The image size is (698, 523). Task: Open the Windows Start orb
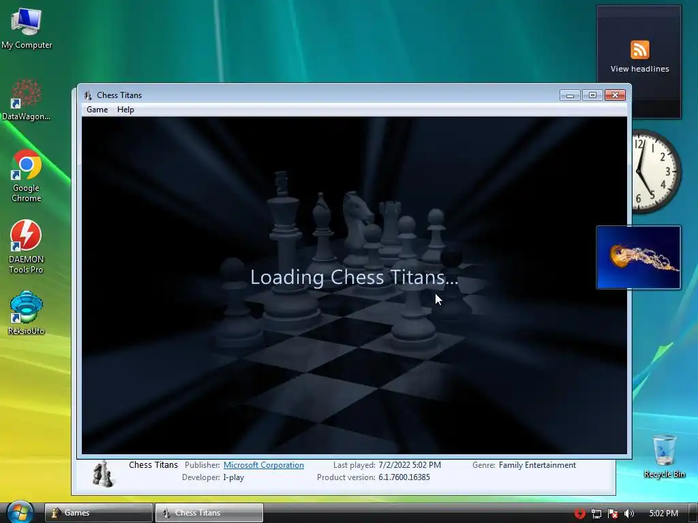click(x=20, y=512)
